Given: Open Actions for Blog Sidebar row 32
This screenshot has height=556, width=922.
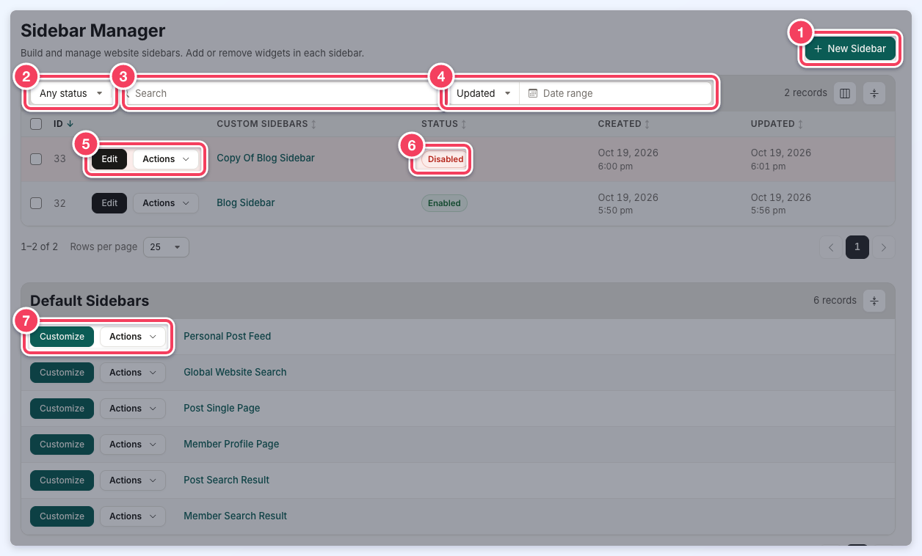Looking at the screenshot, I should pyautogui.click(x=166, y=203).
